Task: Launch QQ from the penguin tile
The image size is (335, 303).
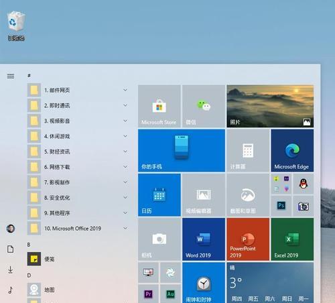Action: tap(304, 184)
